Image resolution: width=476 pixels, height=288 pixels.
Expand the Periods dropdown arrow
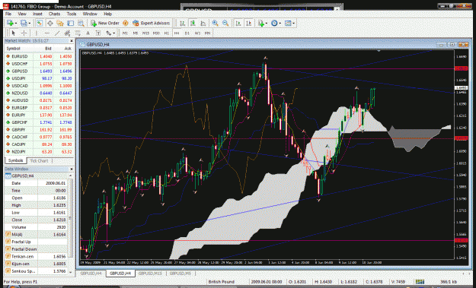click(x=280, y=24)
